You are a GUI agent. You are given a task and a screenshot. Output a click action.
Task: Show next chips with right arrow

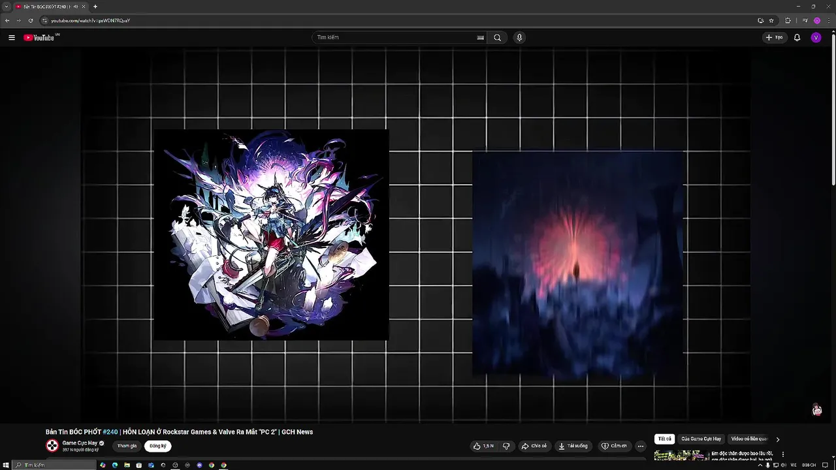[777, 439]
